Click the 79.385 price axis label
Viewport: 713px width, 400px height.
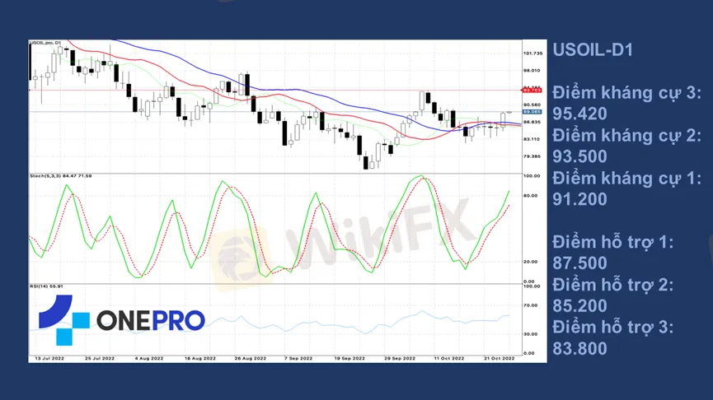[x=532, y=156]
